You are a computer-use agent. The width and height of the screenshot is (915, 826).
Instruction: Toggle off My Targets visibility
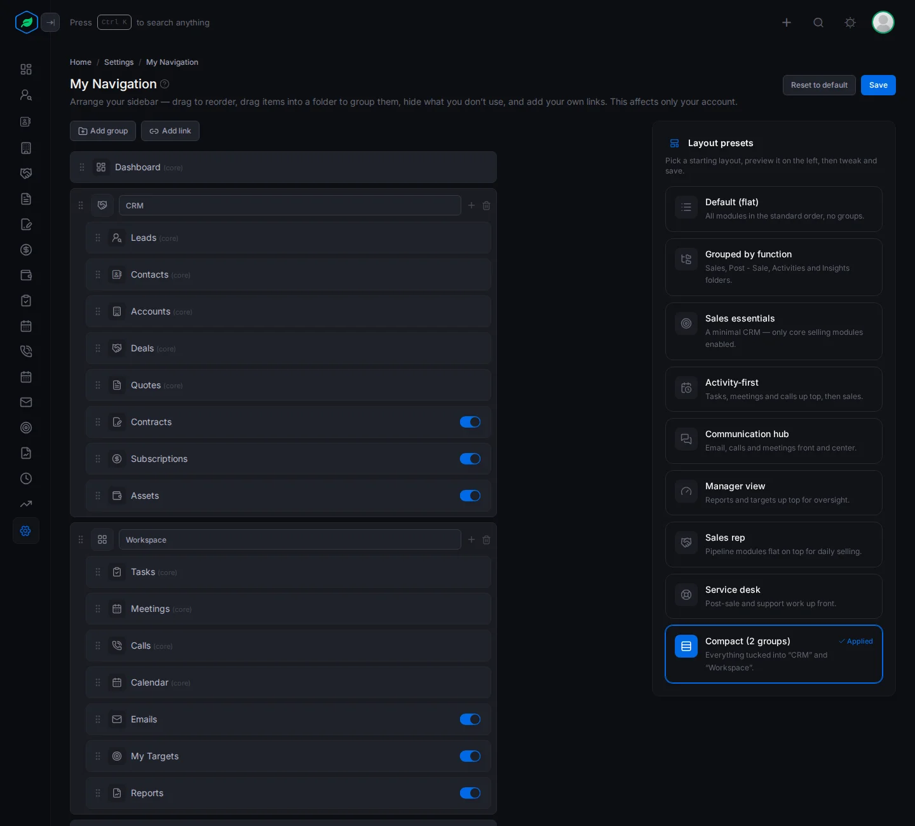[470, 756]
